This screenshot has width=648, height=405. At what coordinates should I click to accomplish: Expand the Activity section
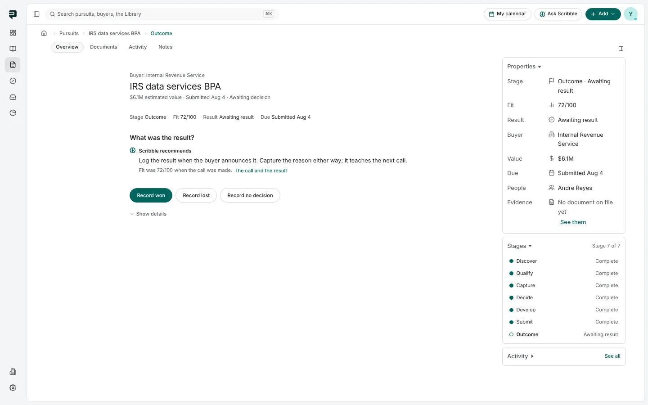pyautogui.click(x=521, y=356)
